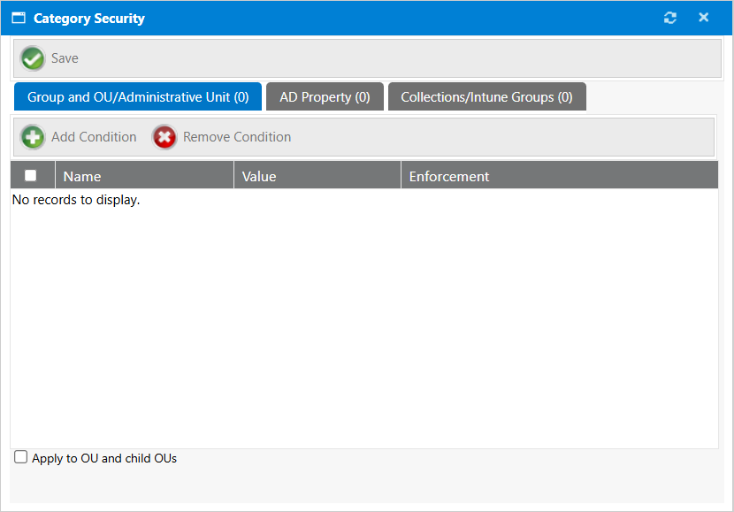The image size is (734, 512).
Task: Tick the select-all checkbox in grid header
Action: pyautogui.click(x=31, y=175)
